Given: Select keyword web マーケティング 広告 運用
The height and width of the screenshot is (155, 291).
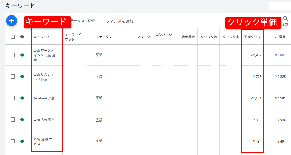Looking at the screenshot, I should [x=45, y=55].
